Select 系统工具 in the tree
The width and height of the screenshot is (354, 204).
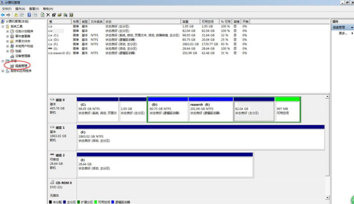[16, 27]
